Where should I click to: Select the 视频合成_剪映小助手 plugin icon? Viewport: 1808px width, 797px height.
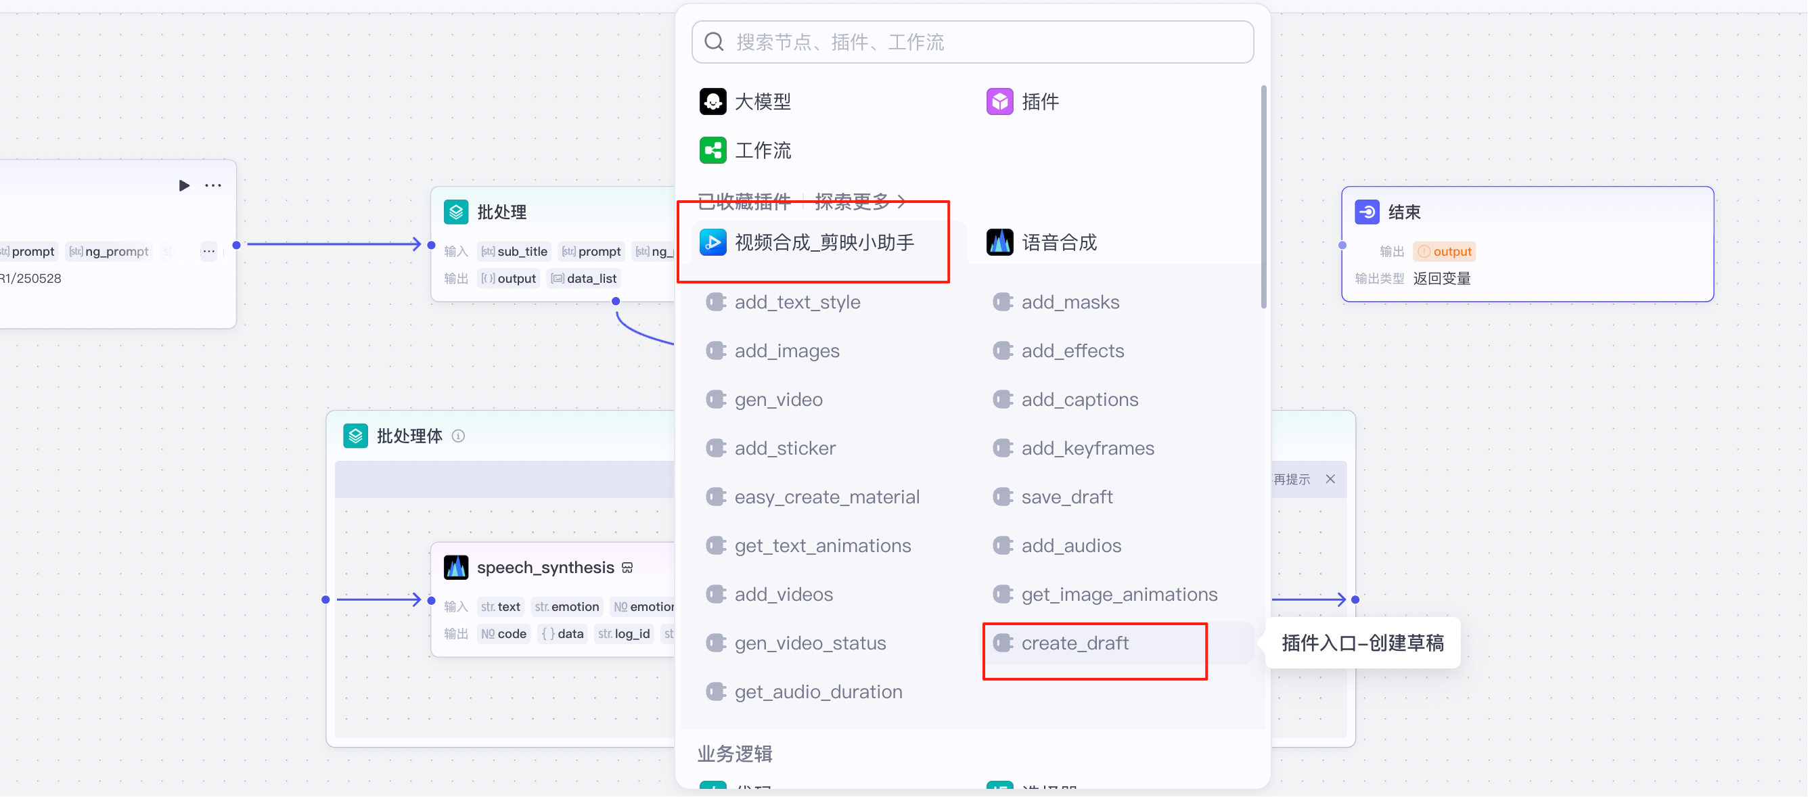[x=713, y=243]
